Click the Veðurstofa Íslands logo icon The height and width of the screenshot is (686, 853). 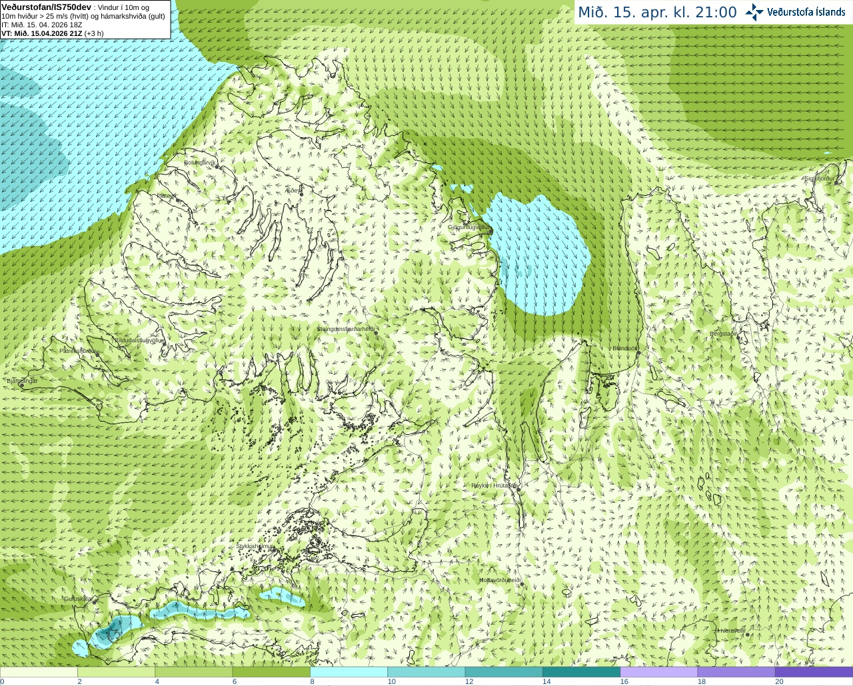click(754, 12)
